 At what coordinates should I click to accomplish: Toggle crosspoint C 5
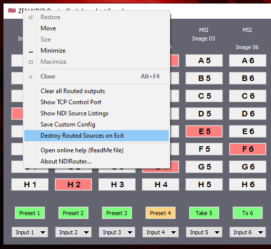pyautogui.click(x=204, y=96)
